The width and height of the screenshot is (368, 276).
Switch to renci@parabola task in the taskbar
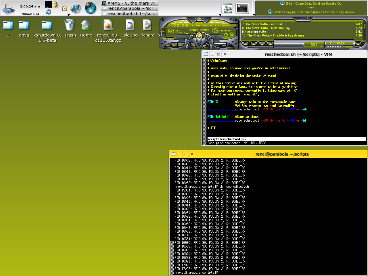point(130,8)
